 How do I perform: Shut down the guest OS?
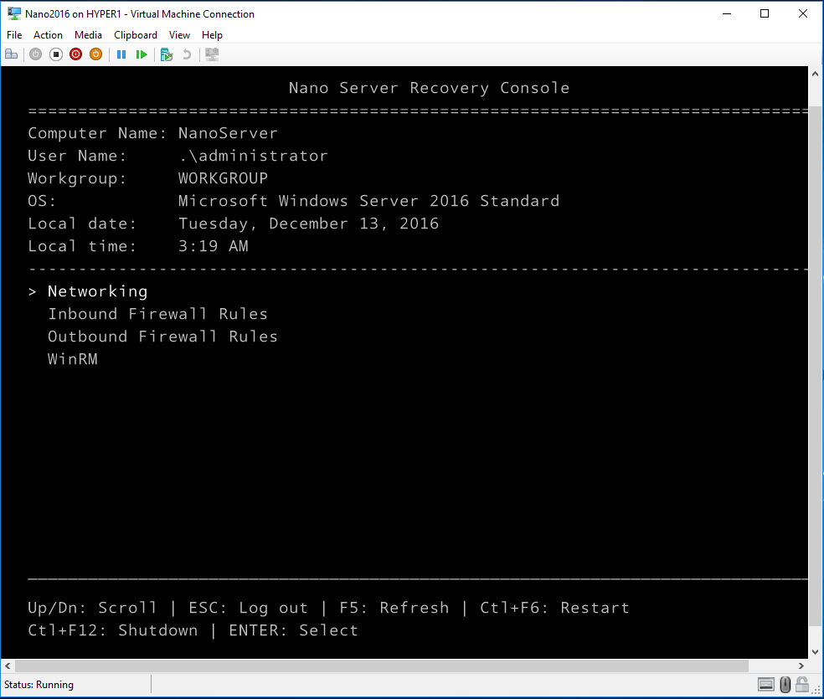click(x=75, y=54)
